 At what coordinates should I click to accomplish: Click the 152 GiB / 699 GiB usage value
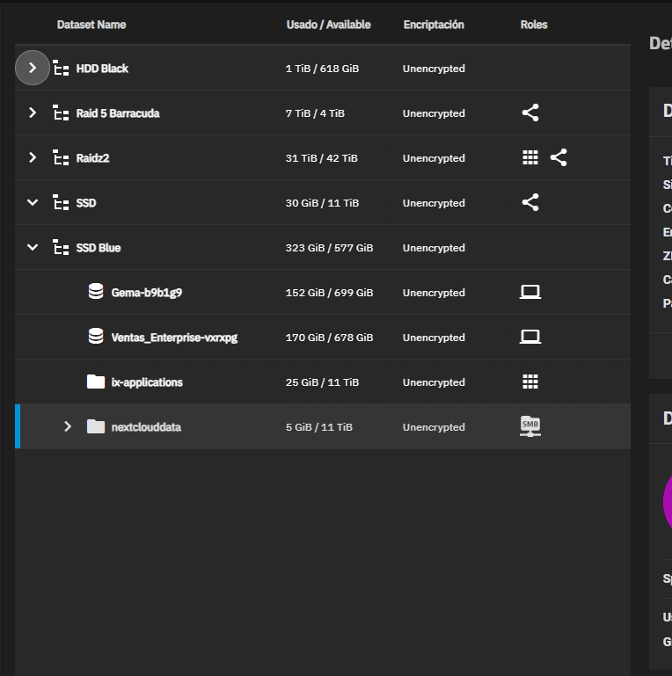[x=329, y=293]
